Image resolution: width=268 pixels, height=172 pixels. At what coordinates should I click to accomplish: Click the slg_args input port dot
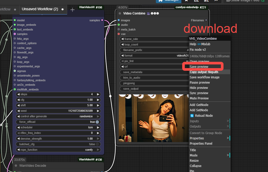pos(15,57)
